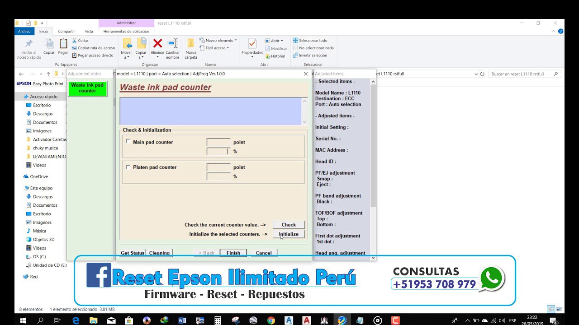This screenshot has height=325, width=579.
Task: Open address bar history dropdown
Action: coord(476,74)
